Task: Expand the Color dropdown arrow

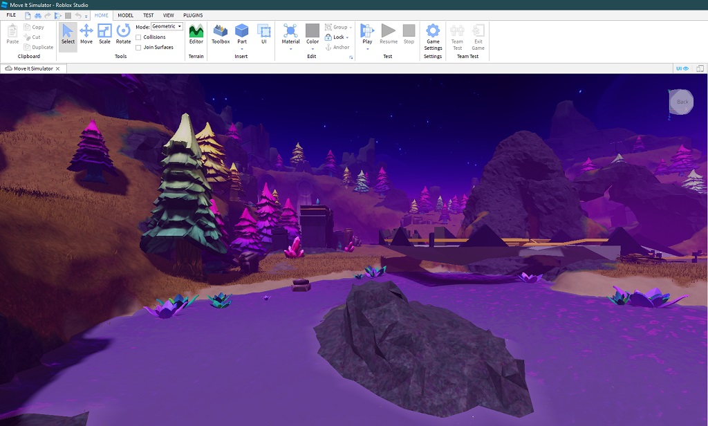Action: 313,49
